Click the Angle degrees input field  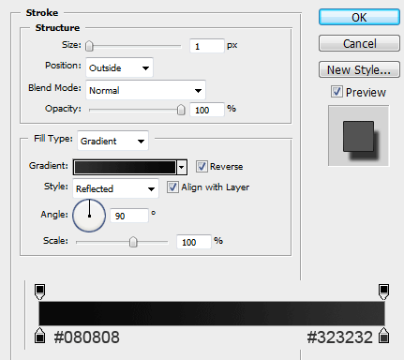pyautogui.click(x=129, y=216)
